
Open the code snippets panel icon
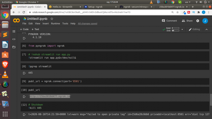[x=14, y=39]
